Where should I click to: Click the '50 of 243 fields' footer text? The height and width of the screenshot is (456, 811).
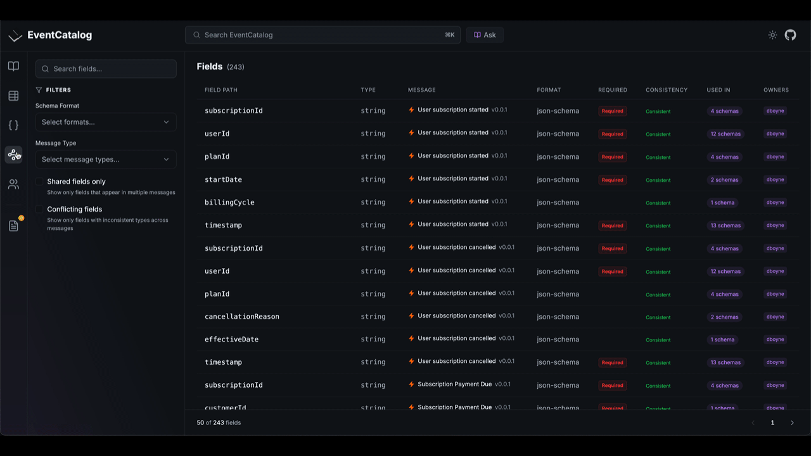[x=219, y=422]
